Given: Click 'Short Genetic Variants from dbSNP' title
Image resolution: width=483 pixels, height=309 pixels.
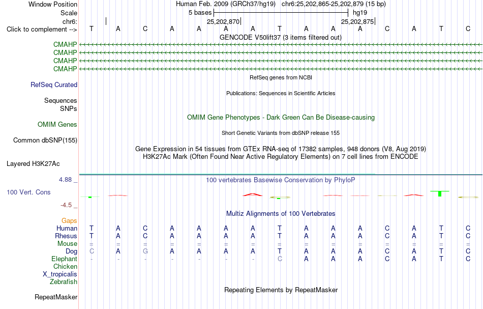Looking at the screenshot, I should 281,133.
